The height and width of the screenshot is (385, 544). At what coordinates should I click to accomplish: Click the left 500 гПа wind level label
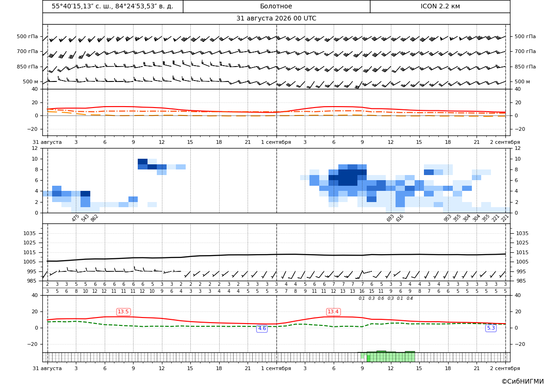coord(27,36)
